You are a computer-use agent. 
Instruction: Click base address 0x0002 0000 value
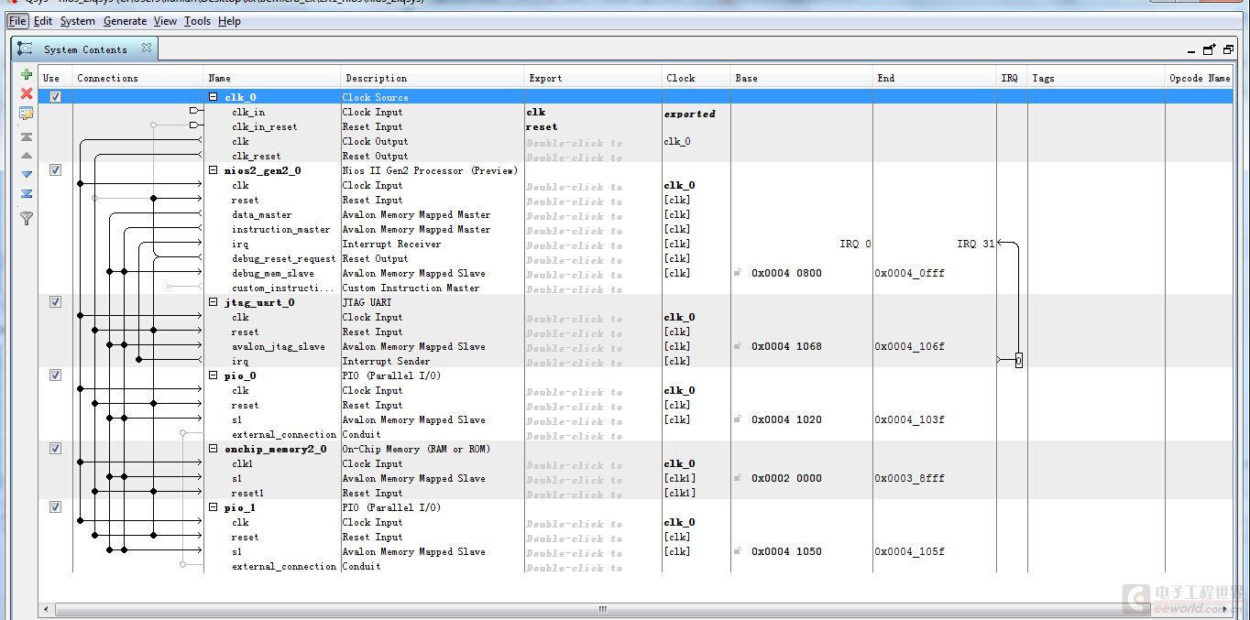point(786,478)
